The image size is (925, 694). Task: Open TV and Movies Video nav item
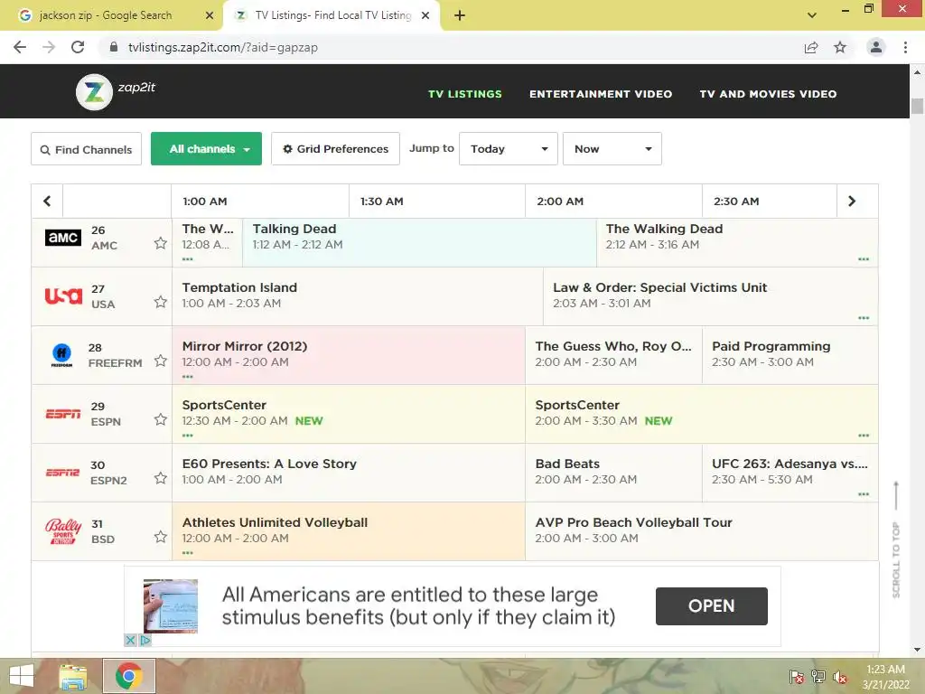pos(768,94)
